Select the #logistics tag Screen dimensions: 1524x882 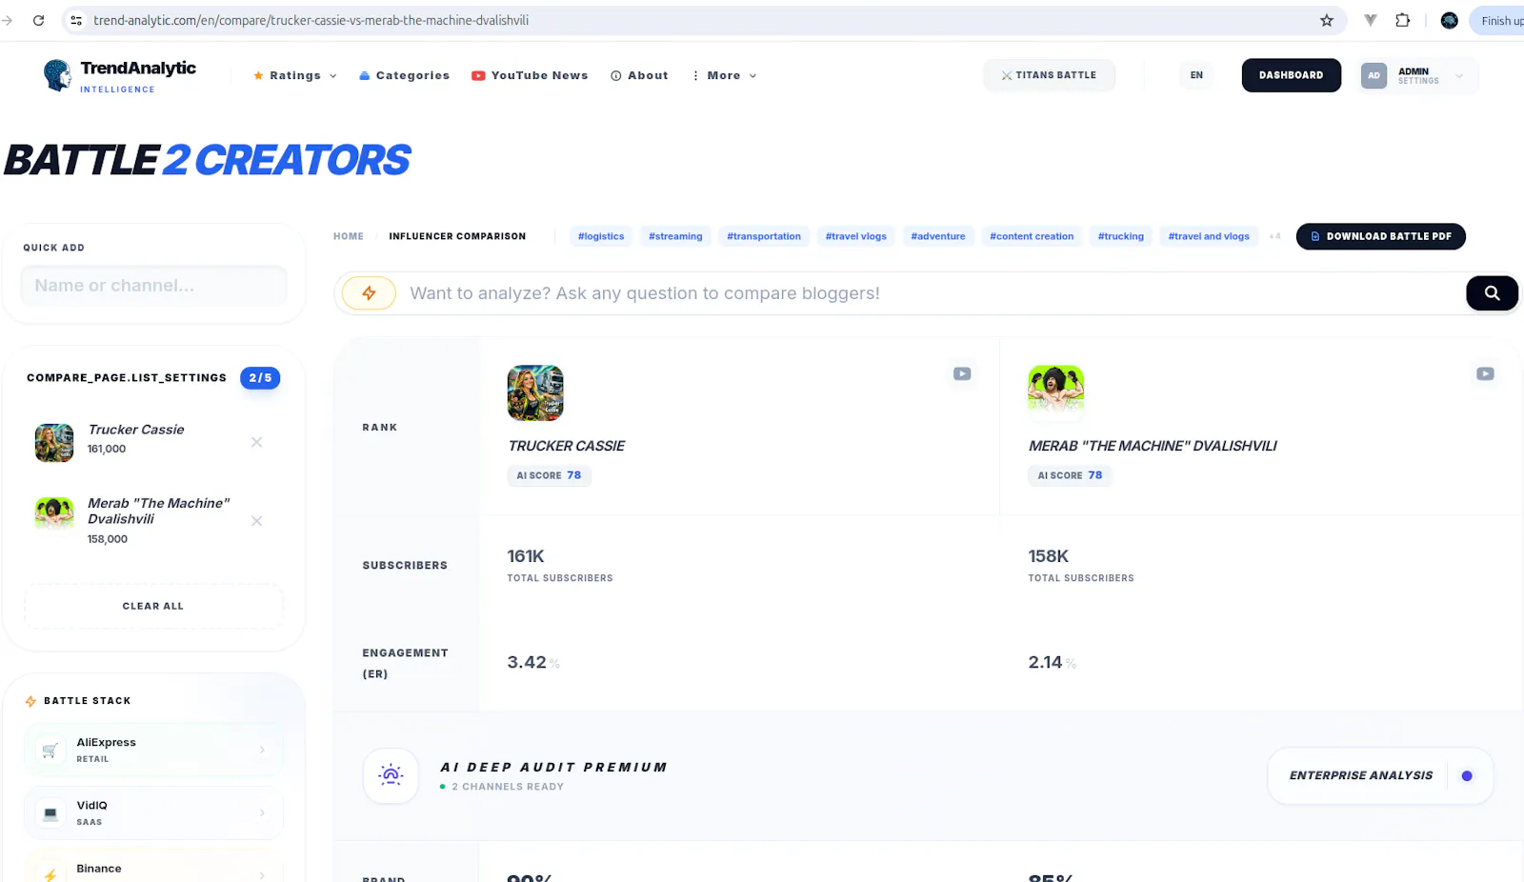click(601, 236)
